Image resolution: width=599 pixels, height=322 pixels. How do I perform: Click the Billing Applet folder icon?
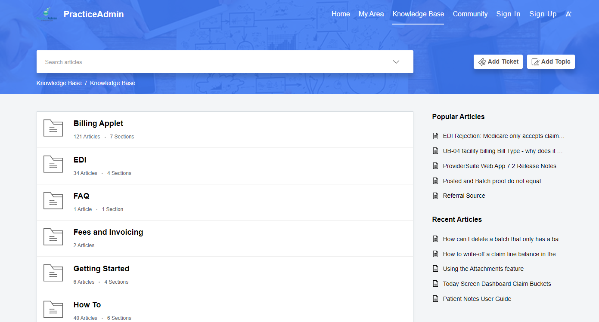tap(53, 128)
